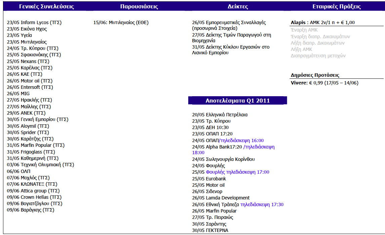The width and height of the screenshot is (385, 235).
Task: Click the Αποτελέσματα Q1 2011 header
Action: (238, 101)
